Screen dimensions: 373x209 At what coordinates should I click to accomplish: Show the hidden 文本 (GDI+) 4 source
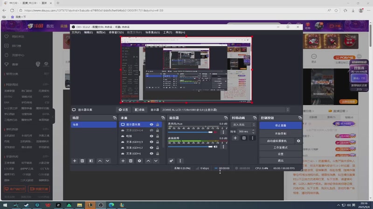click(x=152, y=131)
